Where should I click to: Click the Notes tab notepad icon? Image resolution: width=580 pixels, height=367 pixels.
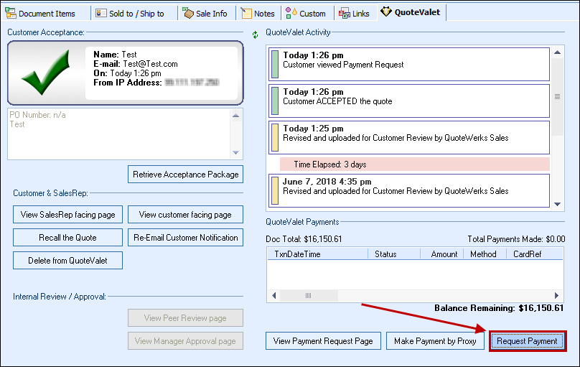[246, 14]
